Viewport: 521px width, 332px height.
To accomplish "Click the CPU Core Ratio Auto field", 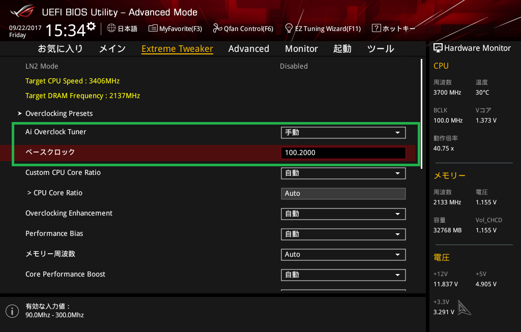I will click(343, 194).
